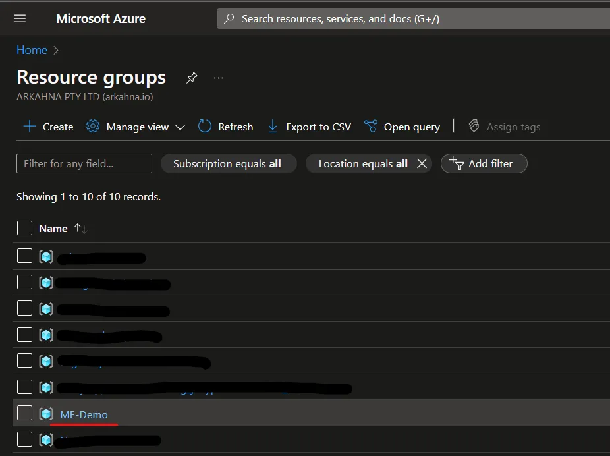Pin Resource groups to dashboard
Image resolution: width=610 pixels, height=456 pixels.
pos(192,78)
